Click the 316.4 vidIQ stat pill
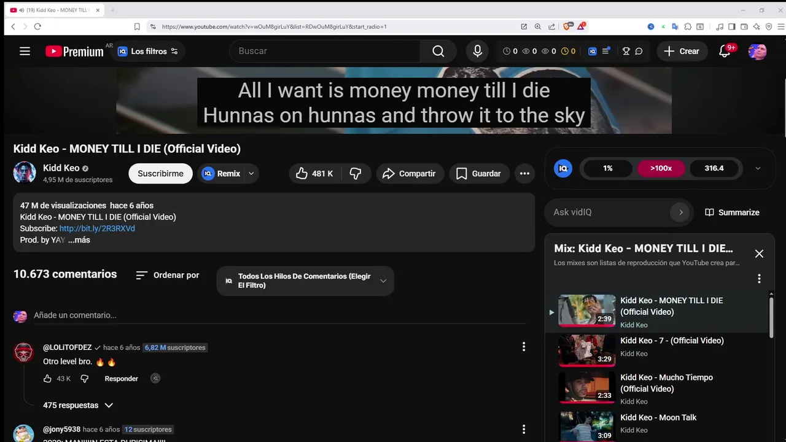The height and width of the screenshot is (442, 786). [x=714, y=168]
